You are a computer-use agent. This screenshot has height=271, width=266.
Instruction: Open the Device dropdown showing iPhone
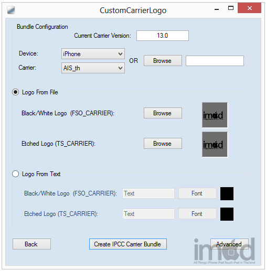point(93,54)
